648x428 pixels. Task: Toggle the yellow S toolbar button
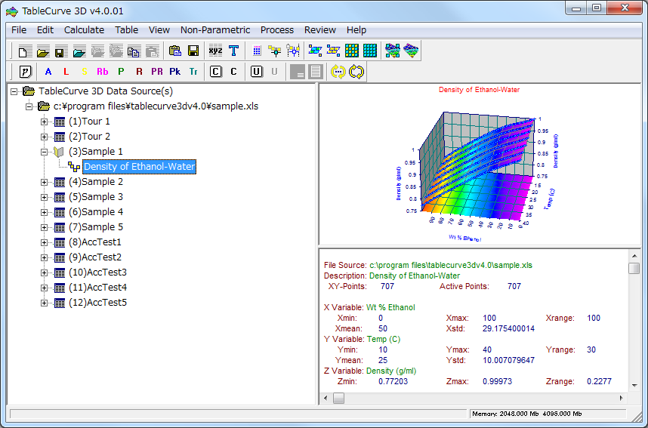tap(84, 72)
